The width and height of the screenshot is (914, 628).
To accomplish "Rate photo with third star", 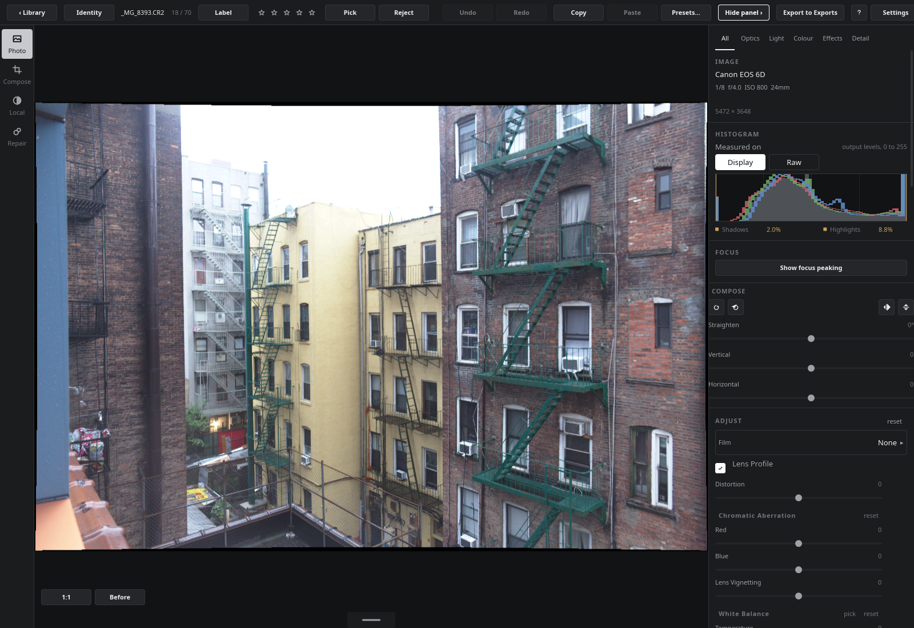I will 287,13.
